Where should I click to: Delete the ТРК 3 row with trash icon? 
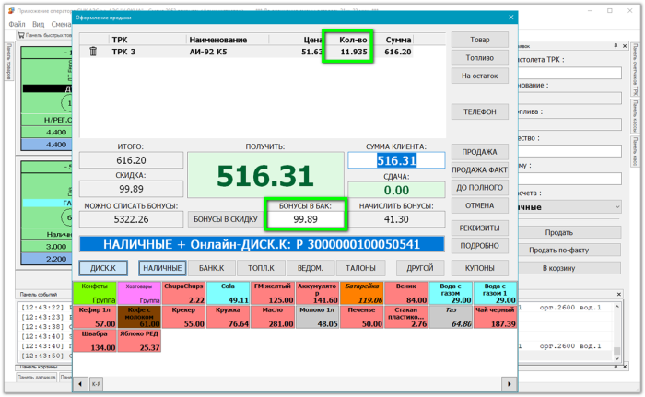93,52
